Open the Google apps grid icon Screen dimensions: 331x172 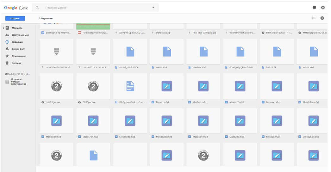(314, 8)
